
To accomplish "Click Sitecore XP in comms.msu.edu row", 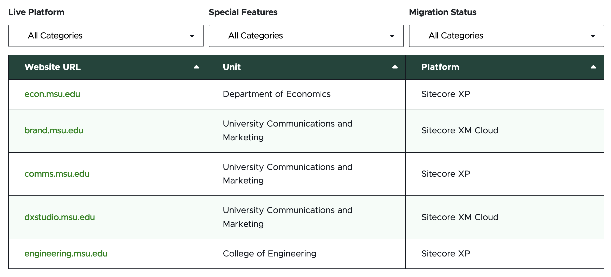I will pos(446,174).
